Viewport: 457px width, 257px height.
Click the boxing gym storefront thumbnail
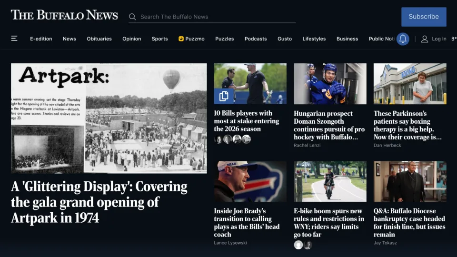pos(410,84)
